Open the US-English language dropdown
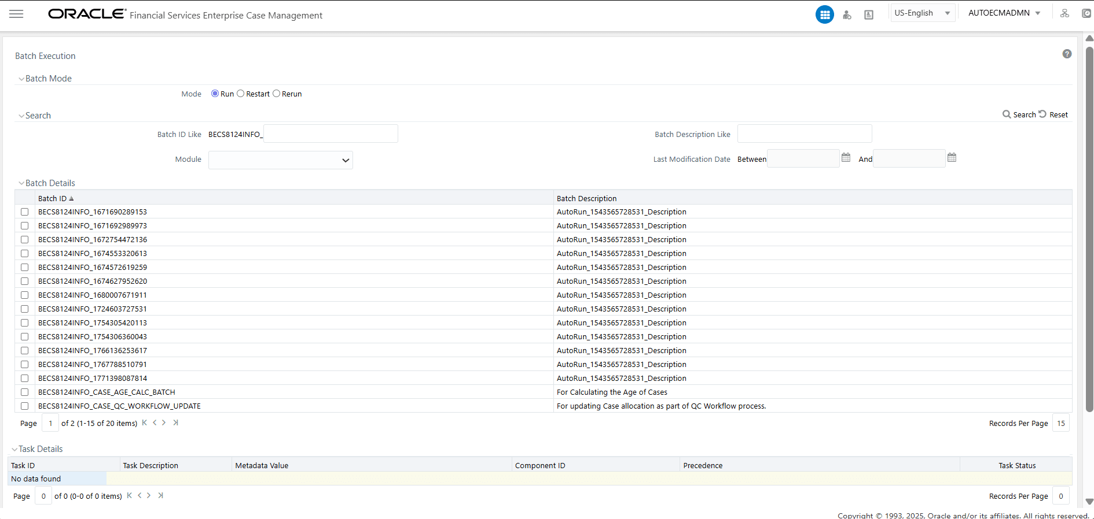1094x519 pixels. (923, 13)
